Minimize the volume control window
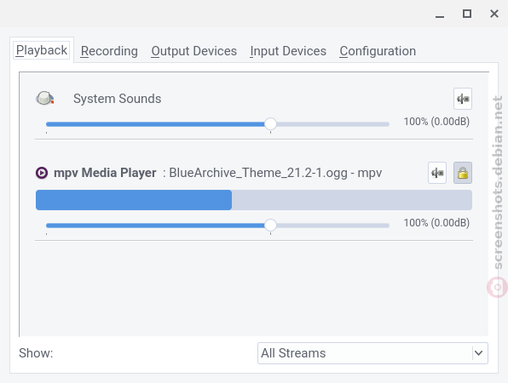 [x=440, y=14]
